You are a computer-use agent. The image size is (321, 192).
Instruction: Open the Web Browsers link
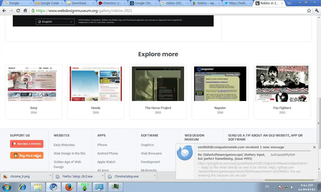pos(151,153)
